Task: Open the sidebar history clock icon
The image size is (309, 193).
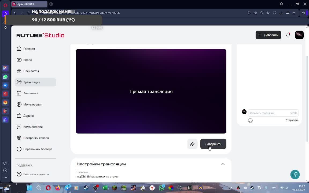Action: (x=5, y=170)
